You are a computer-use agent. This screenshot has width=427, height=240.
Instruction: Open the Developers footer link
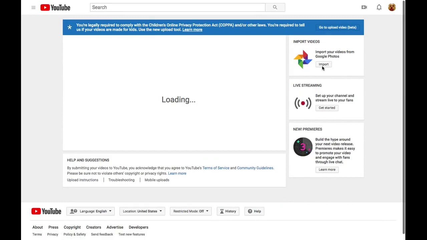point(138,227)
